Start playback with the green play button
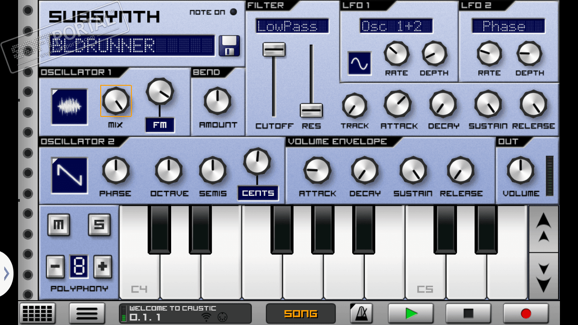 (411, 313)
